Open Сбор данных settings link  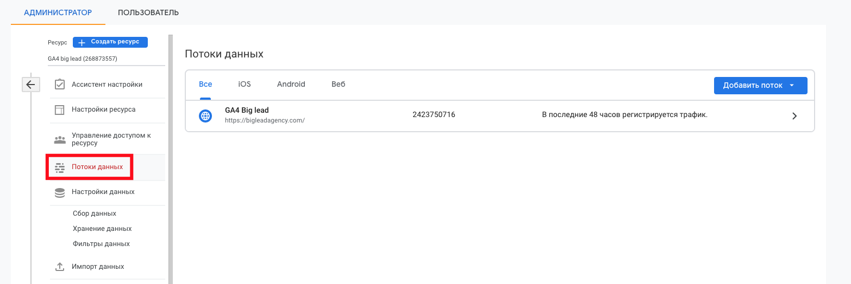pyautogui.click(x=95, y=214)
